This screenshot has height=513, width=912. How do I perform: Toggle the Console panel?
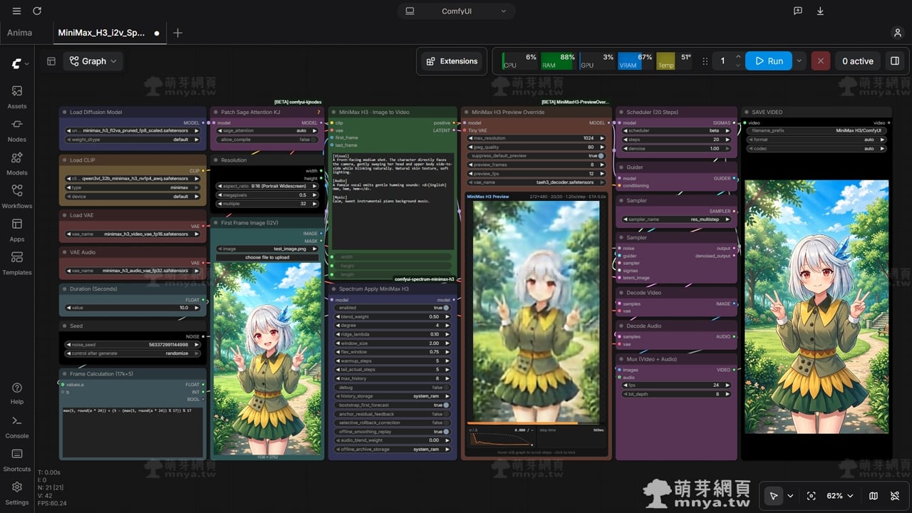tap(17, 426)
